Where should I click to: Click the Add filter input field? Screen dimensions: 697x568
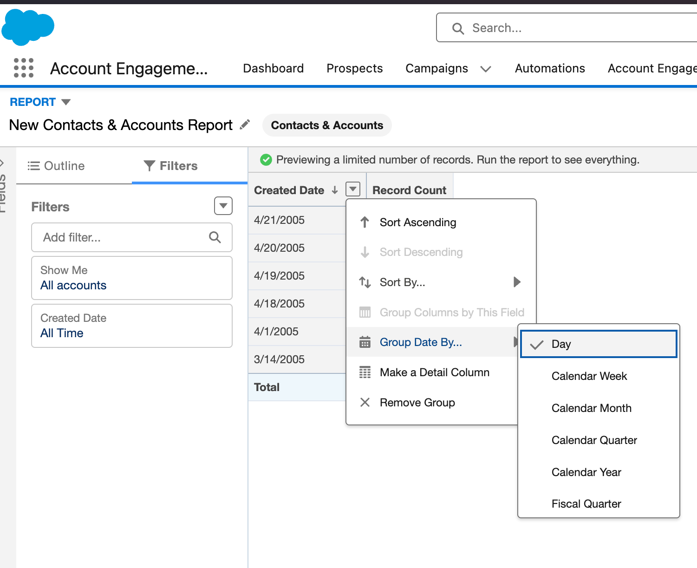point(132,237)
